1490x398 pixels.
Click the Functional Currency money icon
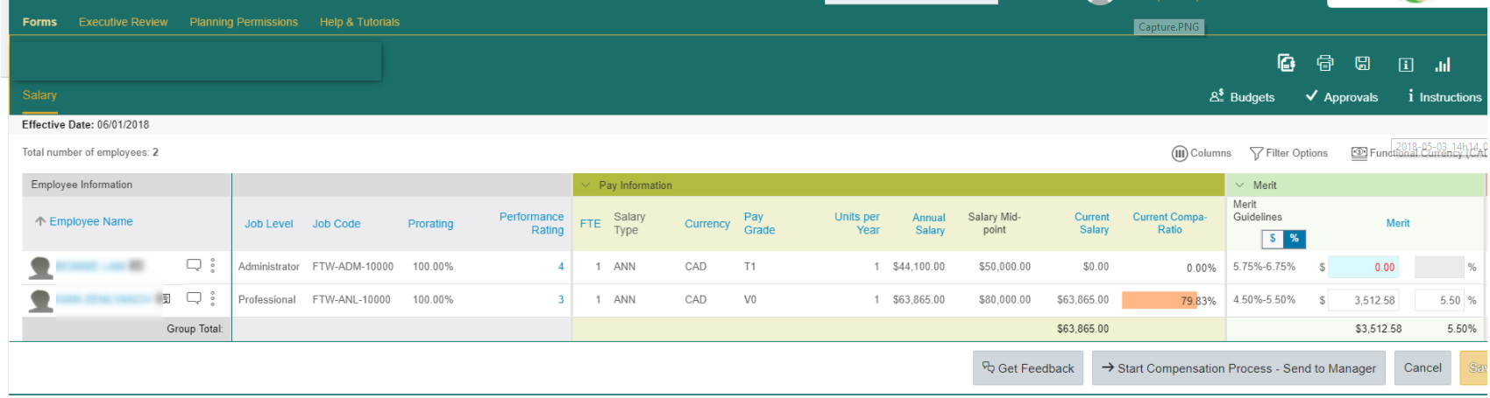point(1359,153)
